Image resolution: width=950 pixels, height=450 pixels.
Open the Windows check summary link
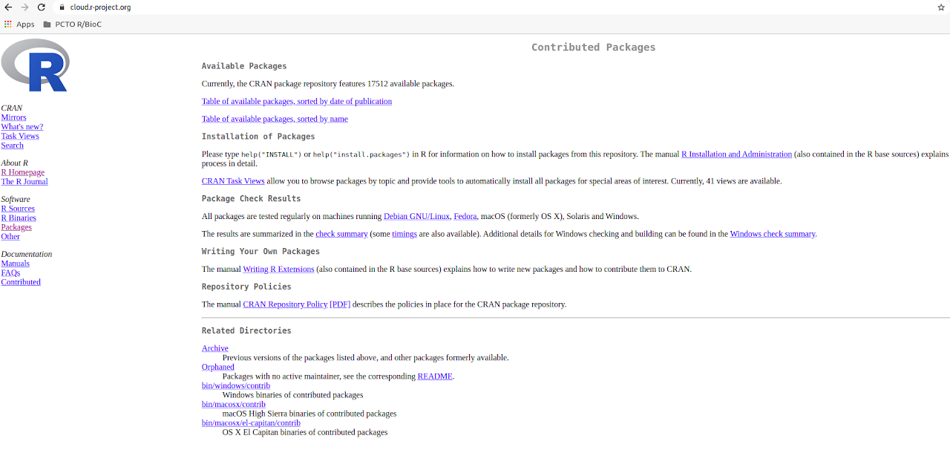[x=772, y=234]
